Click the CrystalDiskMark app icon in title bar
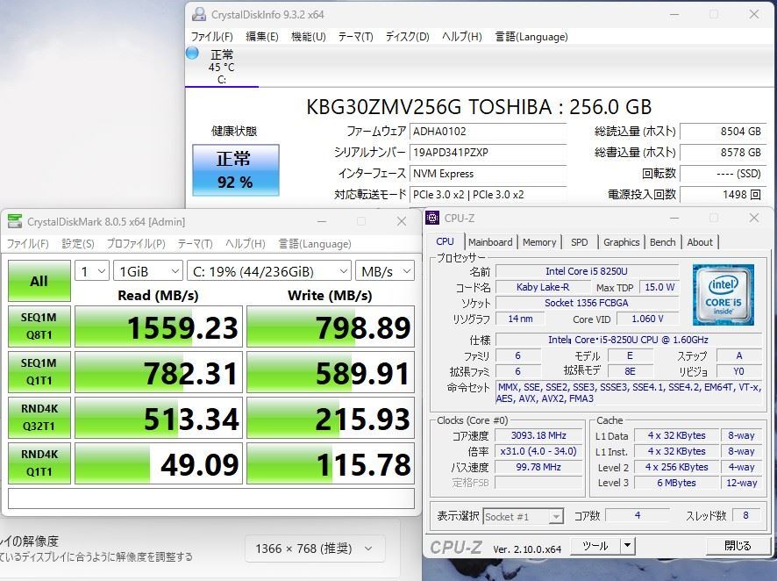 click(15, 221)
